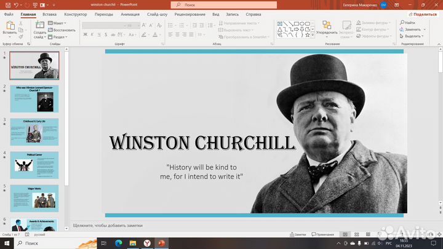Click the Поделиться share button

point(422,14)
